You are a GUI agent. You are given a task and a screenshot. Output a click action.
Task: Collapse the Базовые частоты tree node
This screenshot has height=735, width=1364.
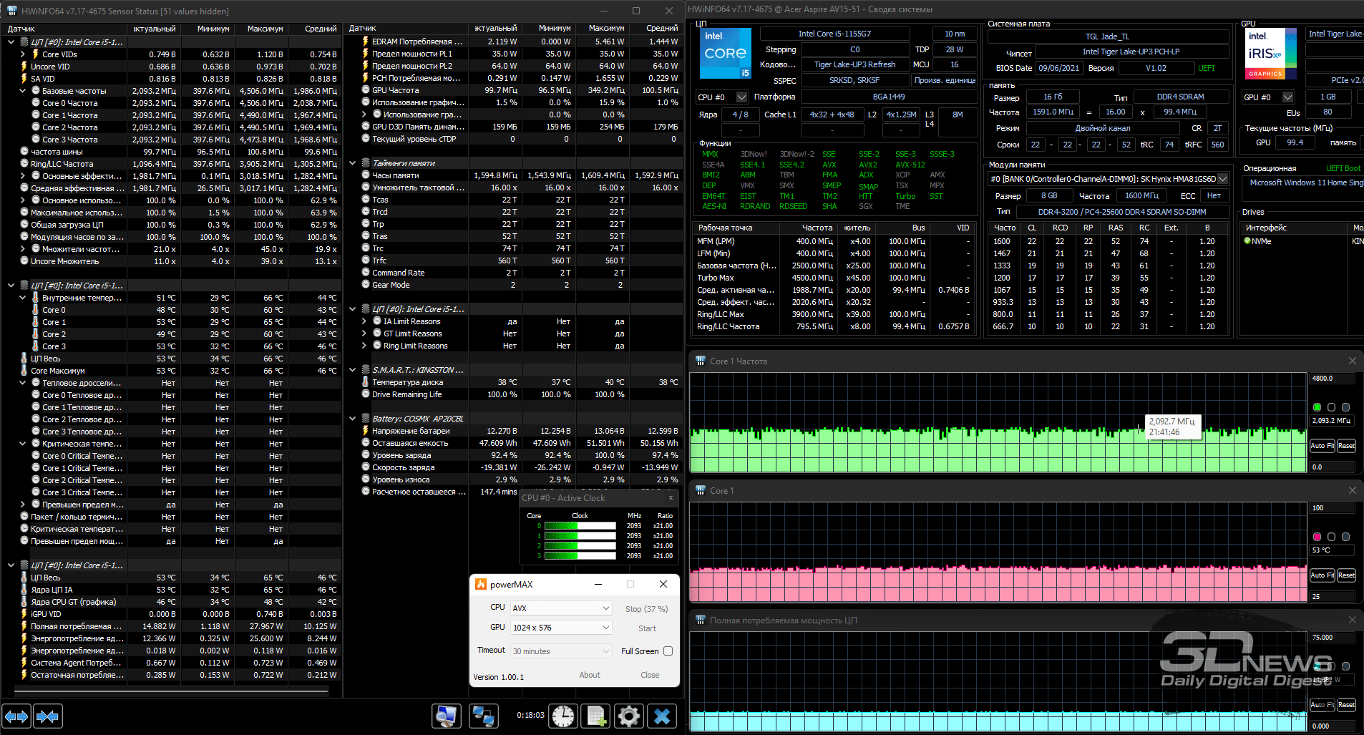[x=23, y=91]
